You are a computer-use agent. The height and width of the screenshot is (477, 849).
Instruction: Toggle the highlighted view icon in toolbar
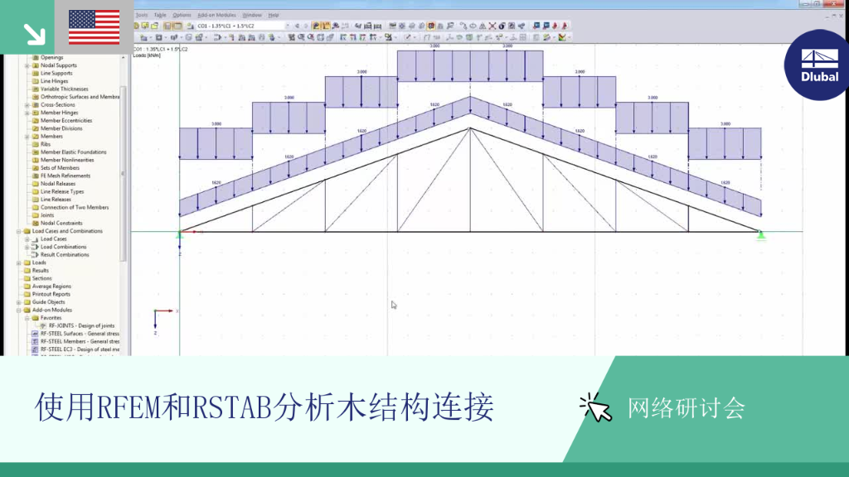[x=431, y=26]
